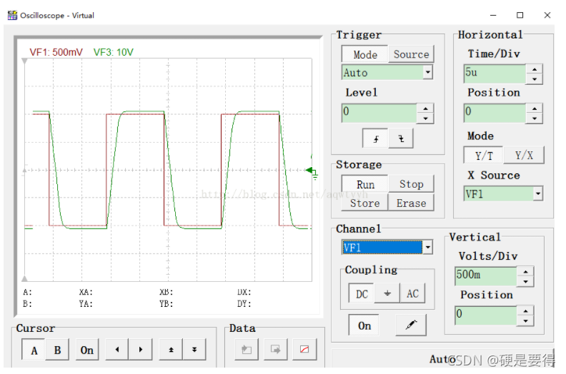Click the VF3: 10V label on graph
This screenshot has width=566, height=374.
coord(114,52)
